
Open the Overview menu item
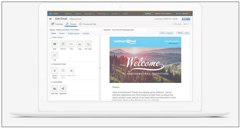pos(68,14)
